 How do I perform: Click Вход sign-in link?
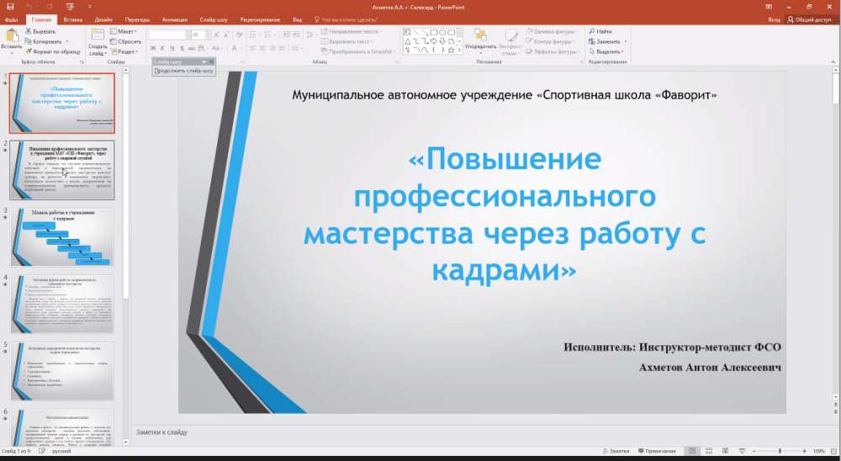(774, 19)
